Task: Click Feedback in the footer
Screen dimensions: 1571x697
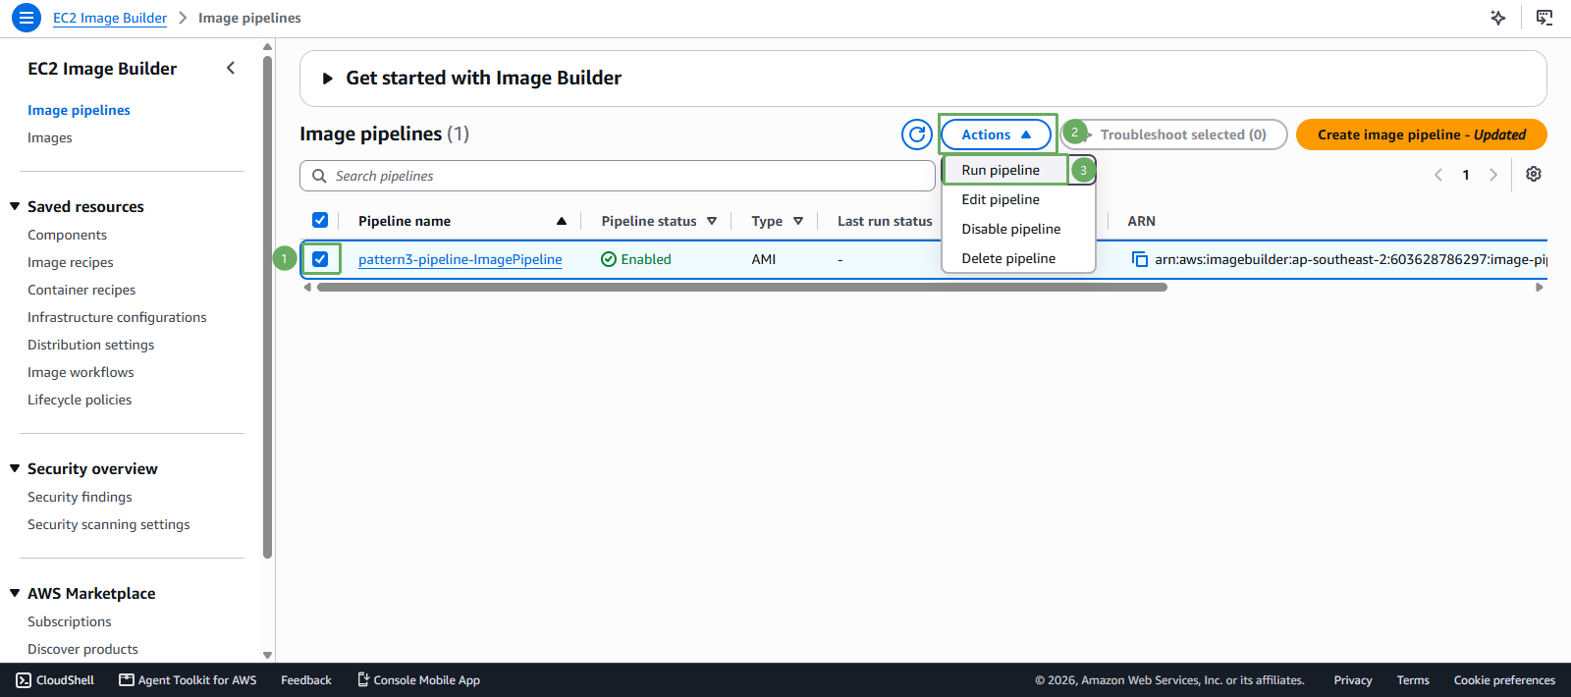Action: click(x=306, y=680)
